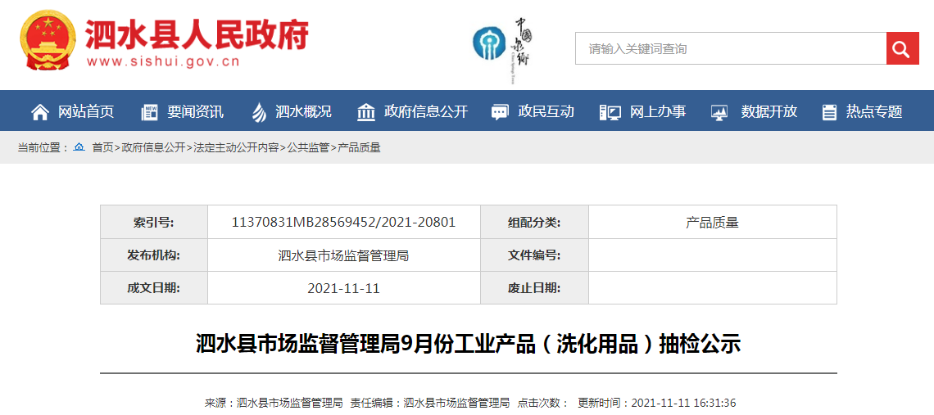Image resolution: width=934 pixels, height=415 pixels.
Task: Click the water drop icon beside 泗水概况
Action: [259, 112]
